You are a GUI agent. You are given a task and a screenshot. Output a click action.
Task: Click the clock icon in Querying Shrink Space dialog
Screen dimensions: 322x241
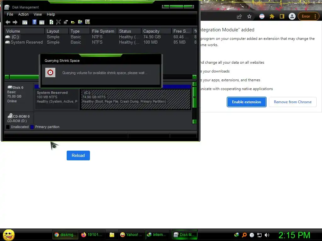[50, 72]
